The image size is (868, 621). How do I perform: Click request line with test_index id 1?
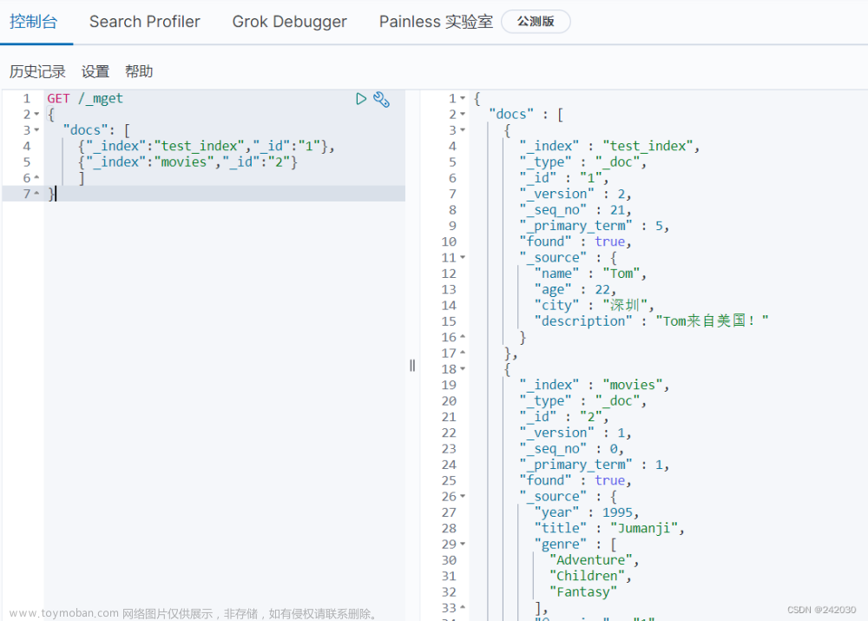coord(207,146)
